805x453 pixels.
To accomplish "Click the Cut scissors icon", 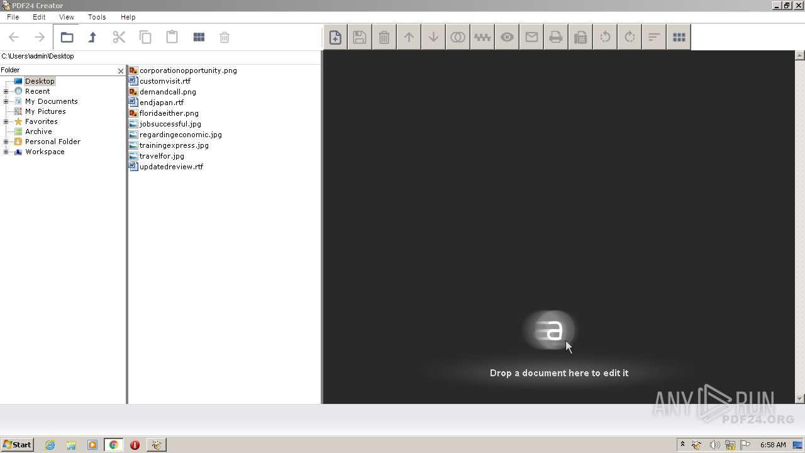I will tap(119, 37).
